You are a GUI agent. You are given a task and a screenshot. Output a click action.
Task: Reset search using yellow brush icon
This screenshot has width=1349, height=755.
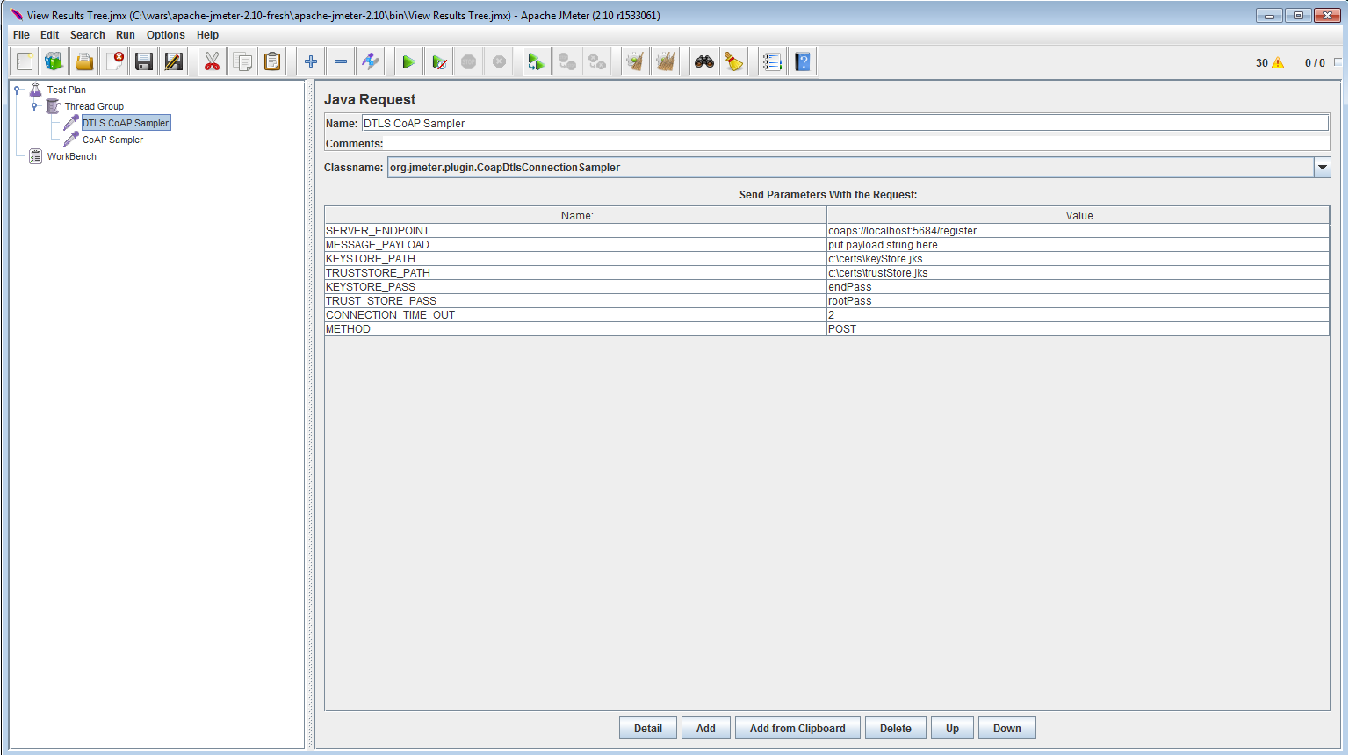click(x=733, y=61)
